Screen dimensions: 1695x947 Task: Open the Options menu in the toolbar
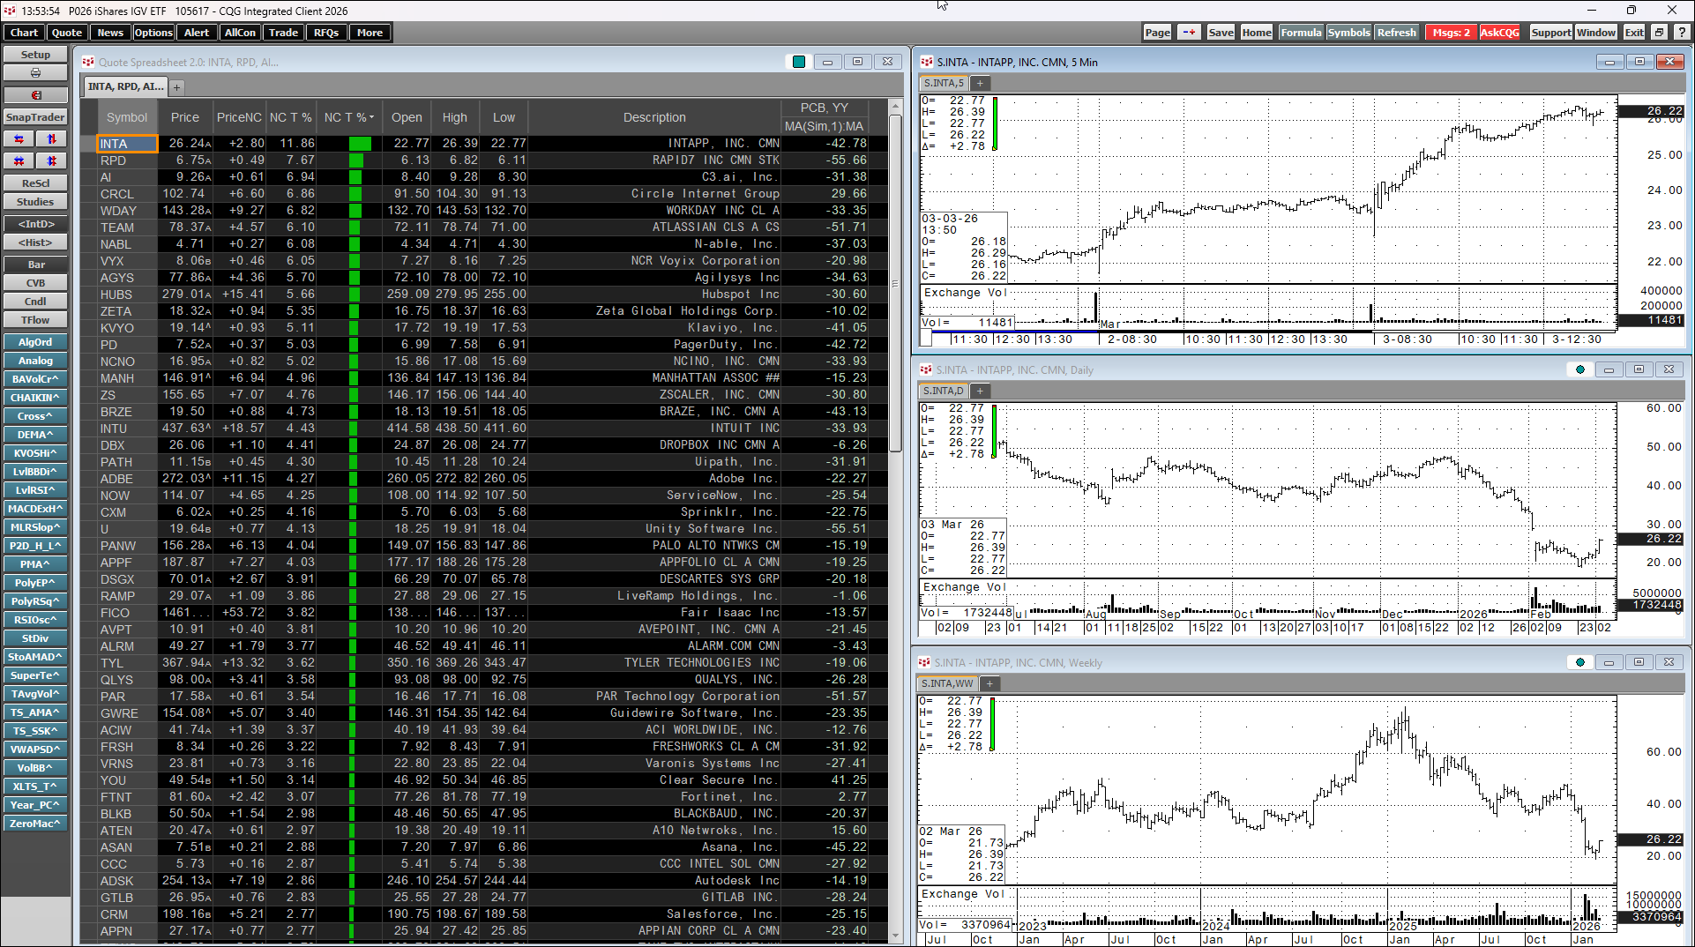(x=153, y=33)
